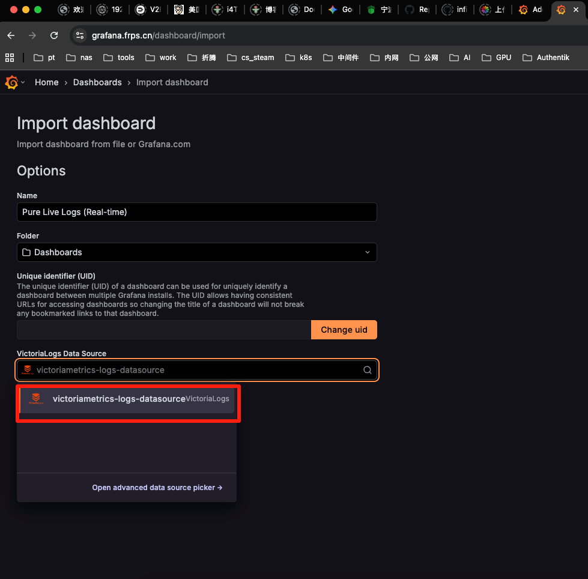Click the search magnifier in data source field
This screenshot has height=579, width=588.
click(x=368, y=370)
